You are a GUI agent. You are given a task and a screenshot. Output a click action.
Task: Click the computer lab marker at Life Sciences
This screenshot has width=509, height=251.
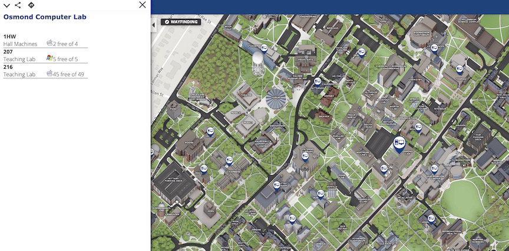tap(434, 48)
